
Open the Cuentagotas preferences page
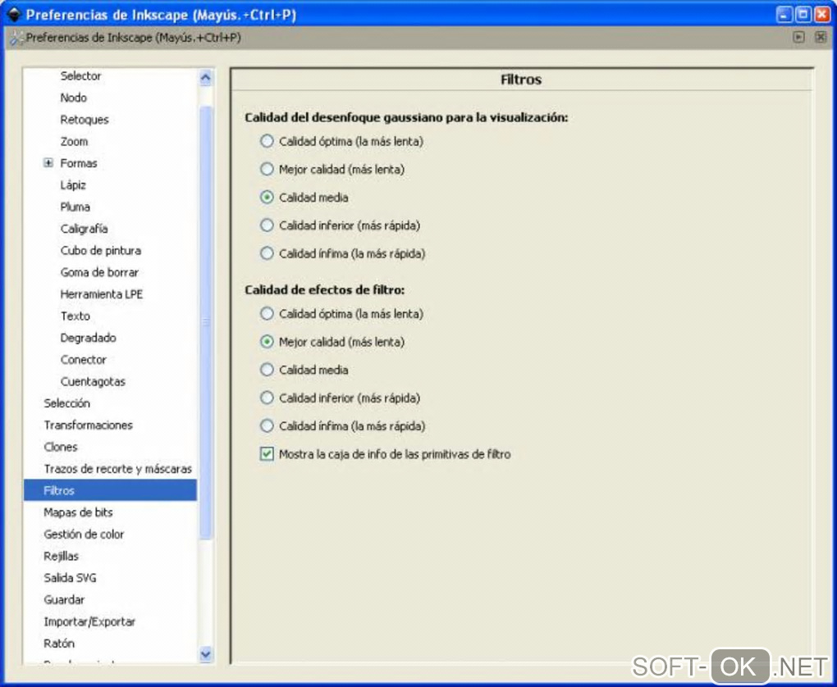(93, 382)
